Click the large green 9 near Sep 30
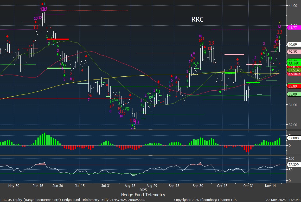Viewport: 301px width, 202px height. tap(205, 52)
